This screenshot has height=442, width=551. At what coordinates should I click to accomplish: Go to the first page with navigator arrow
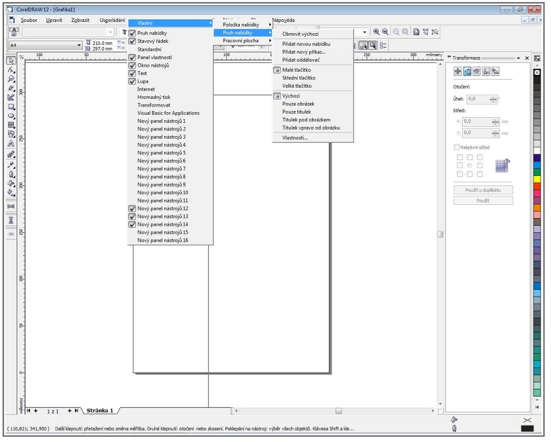click(29, 410)
